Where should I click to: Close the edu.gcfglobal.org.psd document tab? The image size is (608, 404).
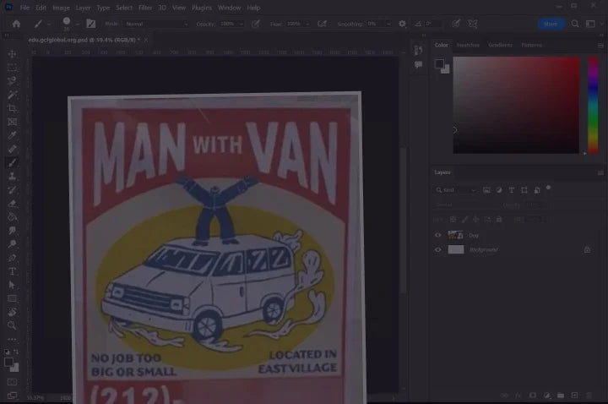pyautogui.click(x=146, y=40)
